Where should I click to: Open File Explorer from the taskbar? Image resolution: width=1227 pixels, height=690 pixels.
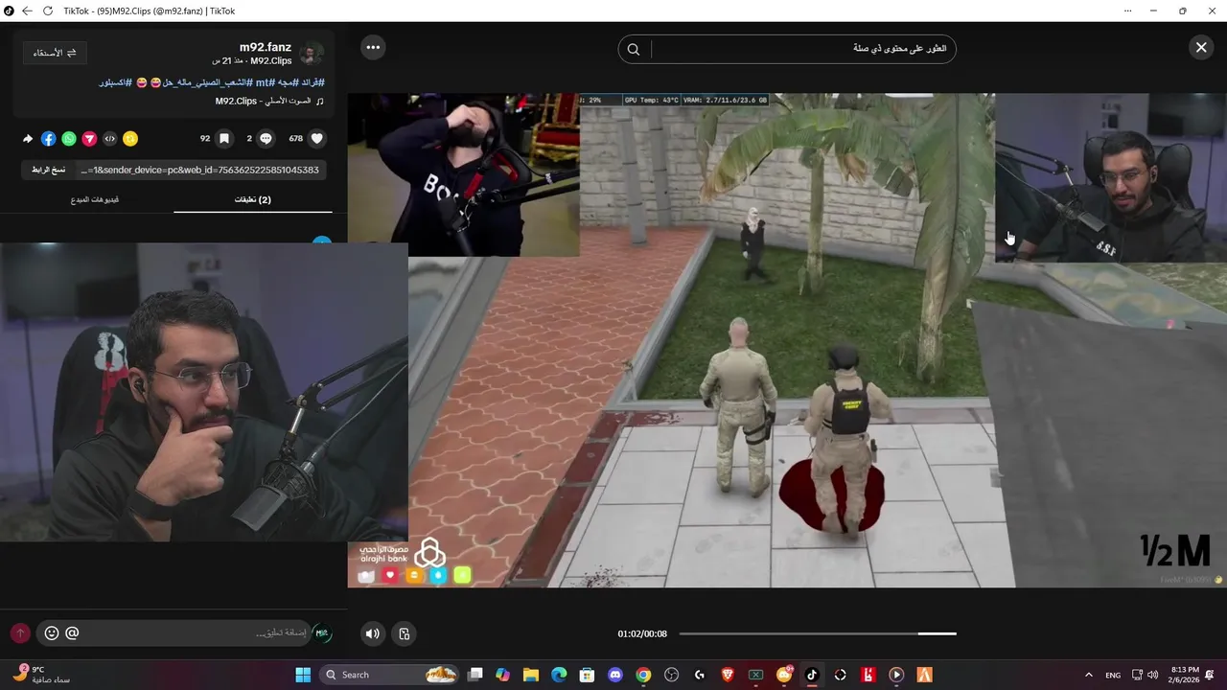point(531,675)
